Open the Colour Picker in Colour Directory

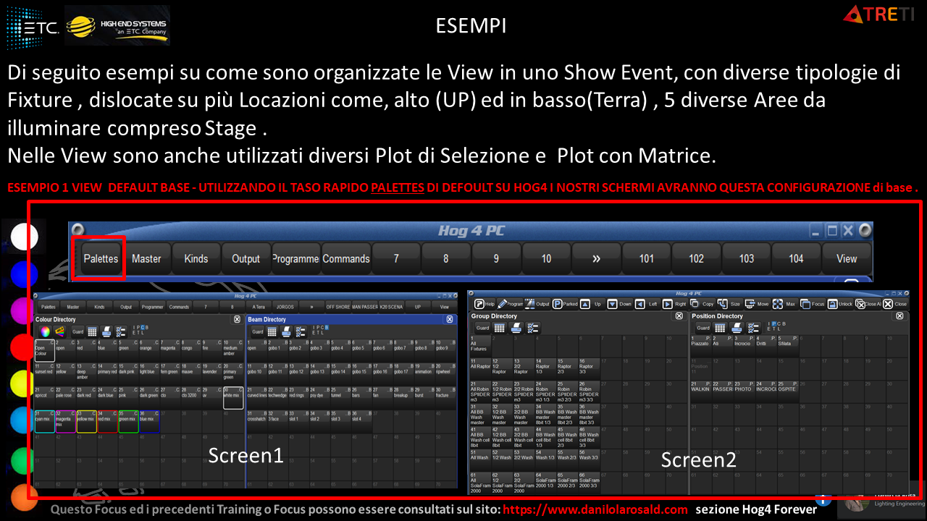click(x=45, y=331)
